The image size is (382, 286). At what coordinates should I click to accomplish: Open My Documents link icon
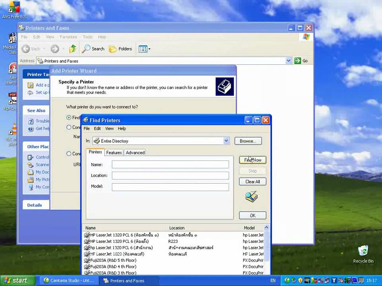31,172
